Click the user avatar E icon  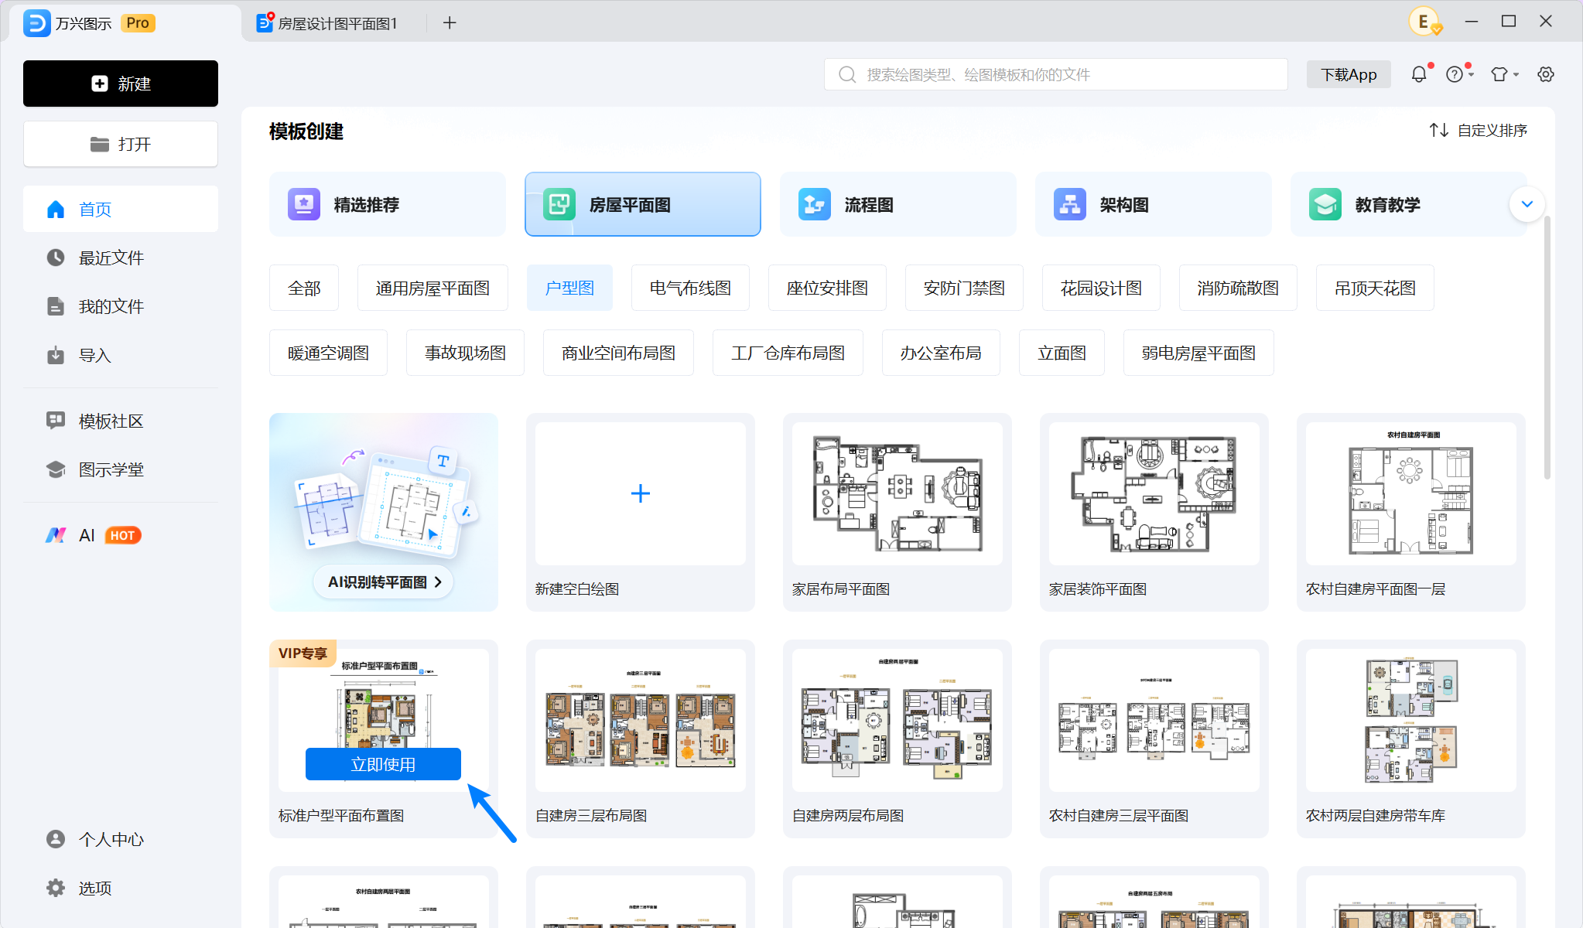1424,22
